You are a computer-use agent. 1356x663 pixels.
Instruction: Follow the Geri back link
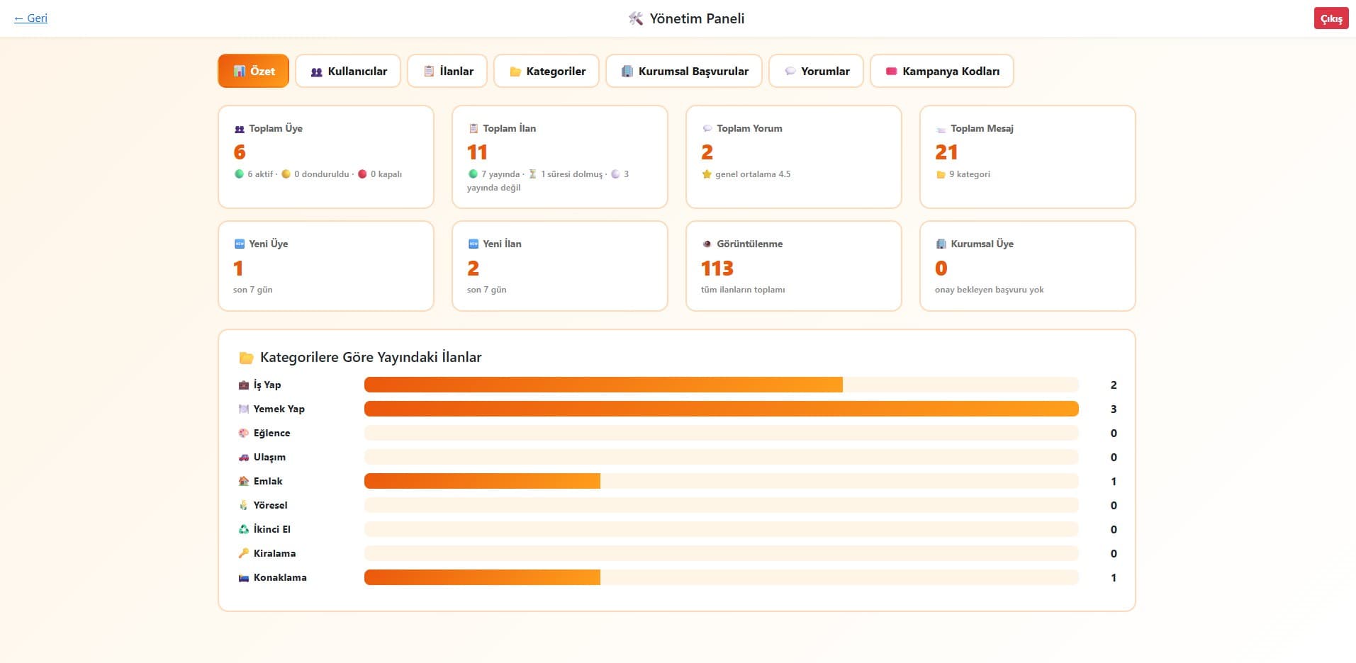(x=30, y=18)
